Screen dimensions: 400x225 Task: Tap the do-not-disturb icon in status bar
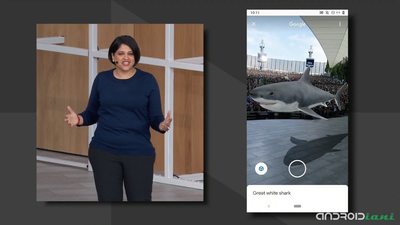(333, 12)
